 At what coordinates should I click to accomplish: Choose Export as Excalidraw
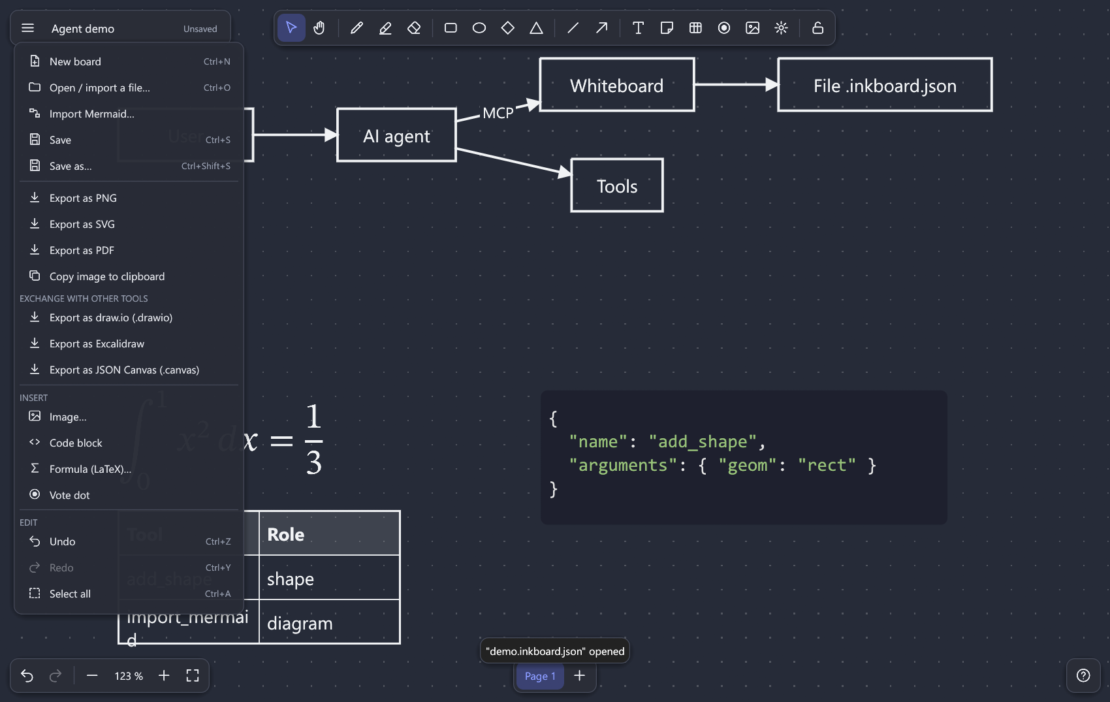pos(129,343)
